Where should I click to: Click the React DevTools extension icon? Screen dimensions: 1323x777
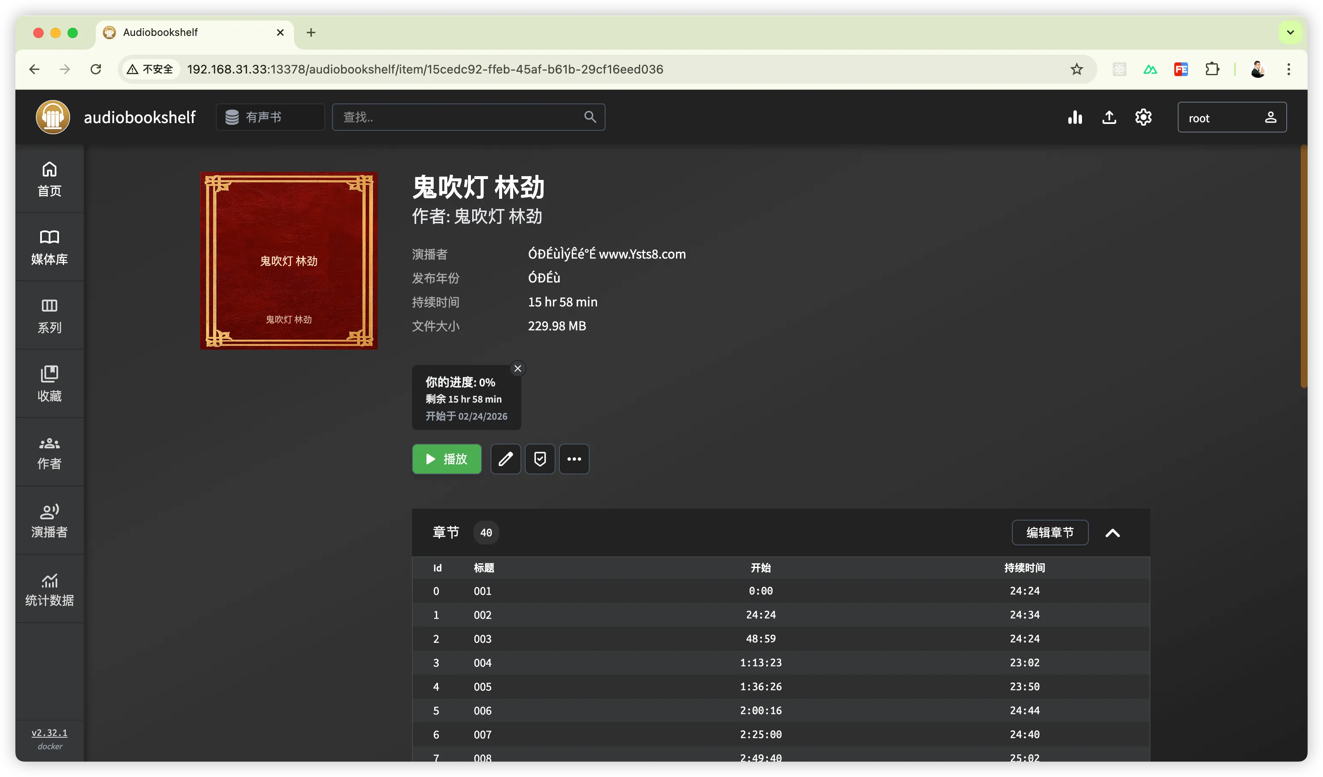tap(1119, 69)
